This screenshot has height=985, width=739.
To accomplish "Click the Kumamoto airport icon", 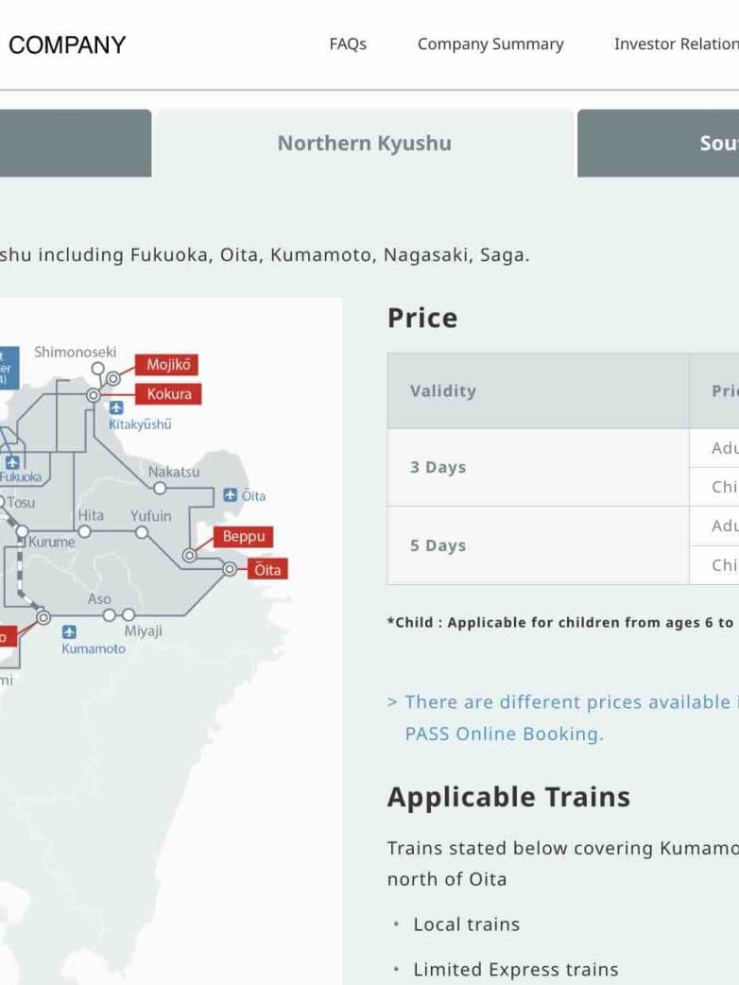I will coord(69,632).
